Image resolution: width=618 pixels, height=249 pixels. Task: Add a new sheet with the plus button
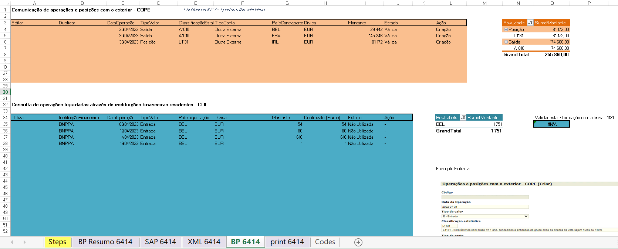(358, 242)
